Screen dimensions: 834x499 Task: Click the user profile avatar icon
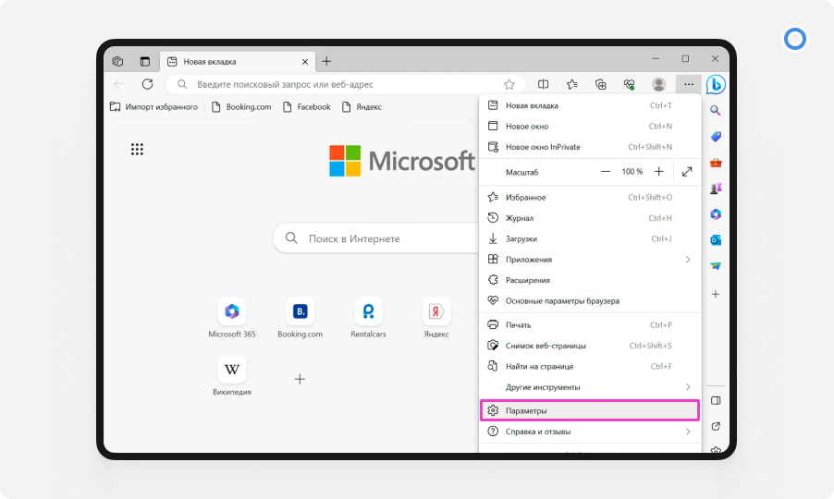tap(658, 84)
